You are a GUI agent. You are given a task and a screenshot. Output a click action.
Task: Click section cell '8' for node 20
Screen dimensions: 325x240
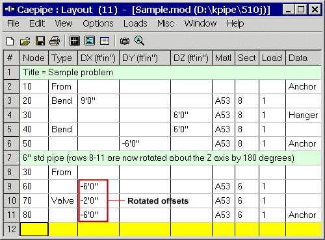247,101
